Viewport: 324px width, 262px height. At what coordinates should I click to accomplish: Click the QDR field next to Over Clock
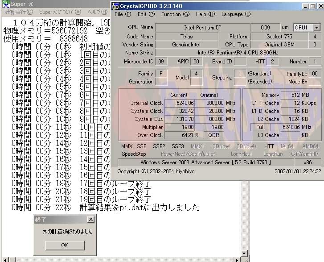coord(213,135)
